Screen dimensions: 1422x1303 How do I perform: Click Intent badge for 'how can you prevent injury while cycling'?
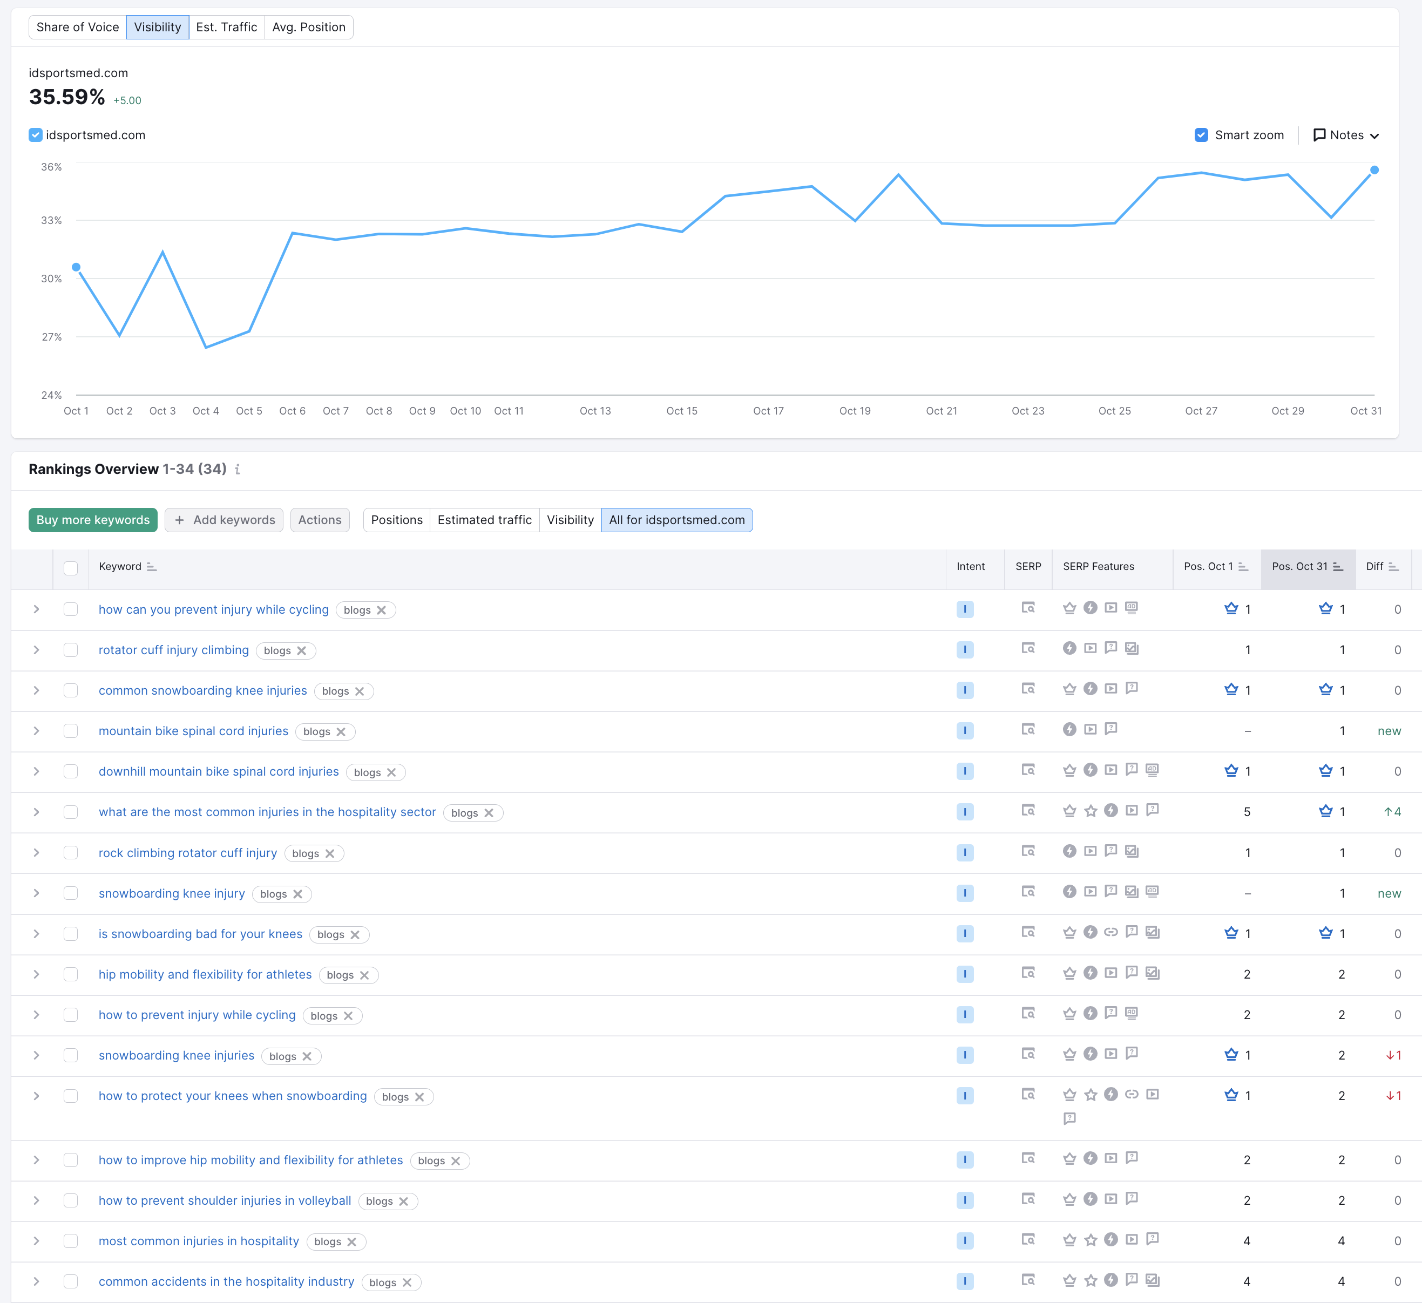coord(965,609)
